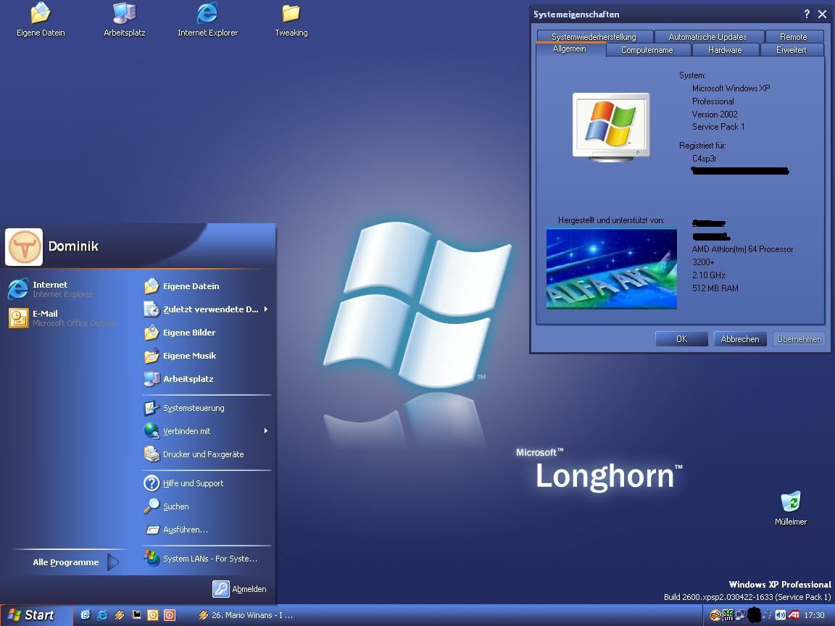Click the ALFA manufacturer logo image
The image size is (835, 626).
611,269
